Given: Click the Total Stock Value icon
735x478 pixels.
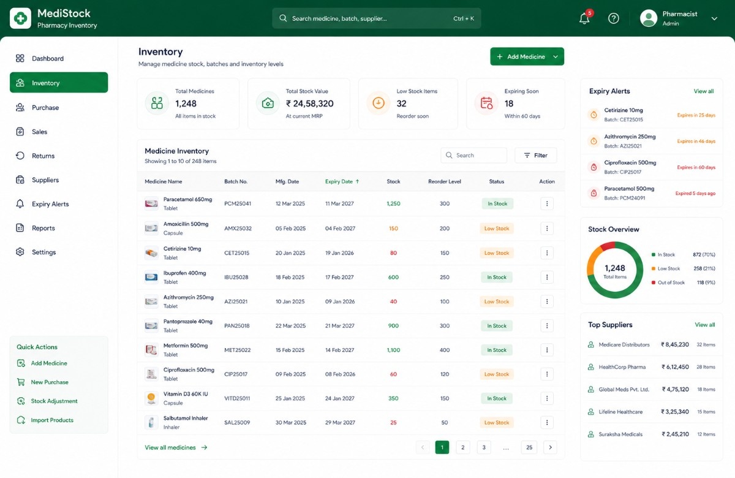Looking at the screenshot, I should tap(268, 103).
